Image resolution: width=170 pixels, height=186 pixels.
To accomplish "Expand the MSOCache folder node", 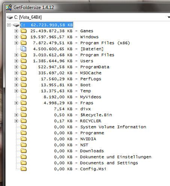I will [16, 73].
